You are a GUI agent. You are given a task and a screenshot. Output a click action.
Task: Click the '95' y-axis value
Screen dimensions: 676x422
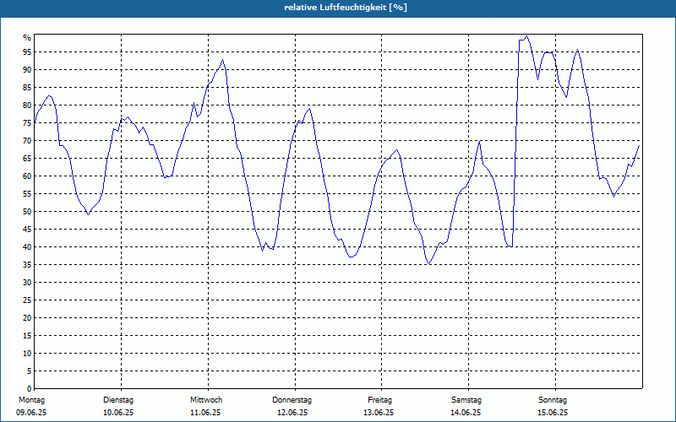[x=27, y=52]
